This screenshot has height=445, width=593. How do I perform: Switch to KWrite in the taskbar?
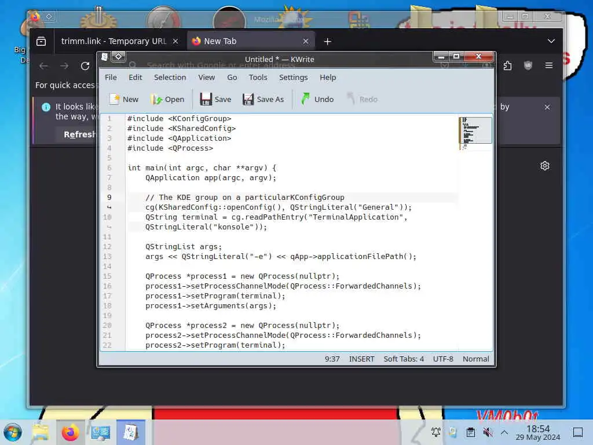[130, 432]
